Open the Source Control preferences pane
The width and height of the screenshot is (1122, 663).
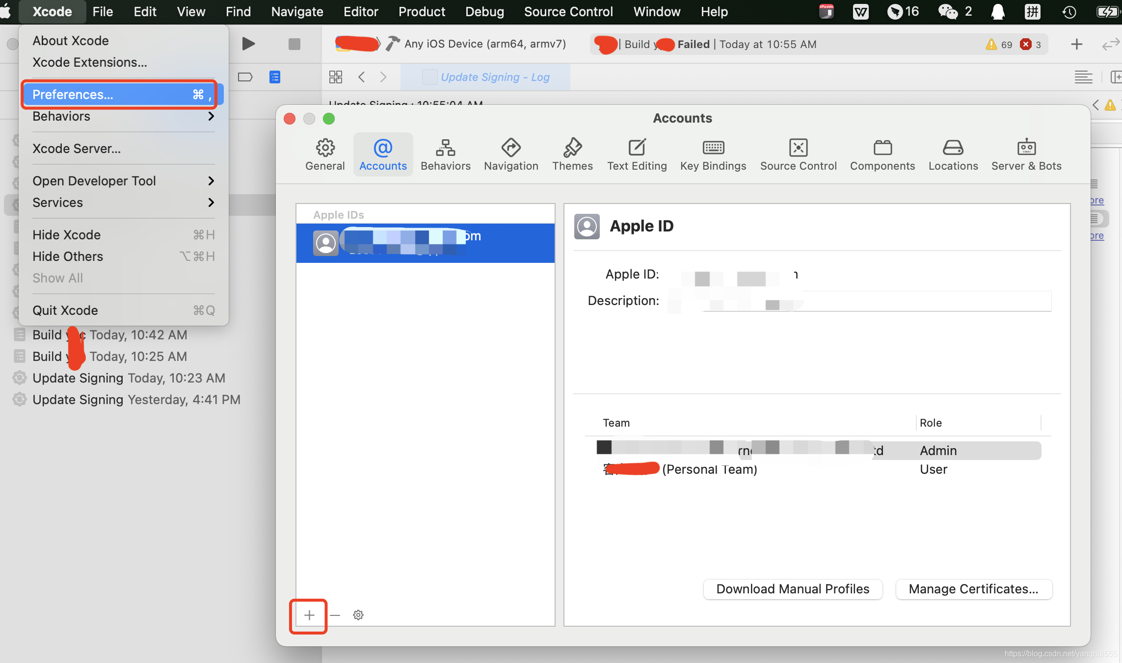point(798,154)
